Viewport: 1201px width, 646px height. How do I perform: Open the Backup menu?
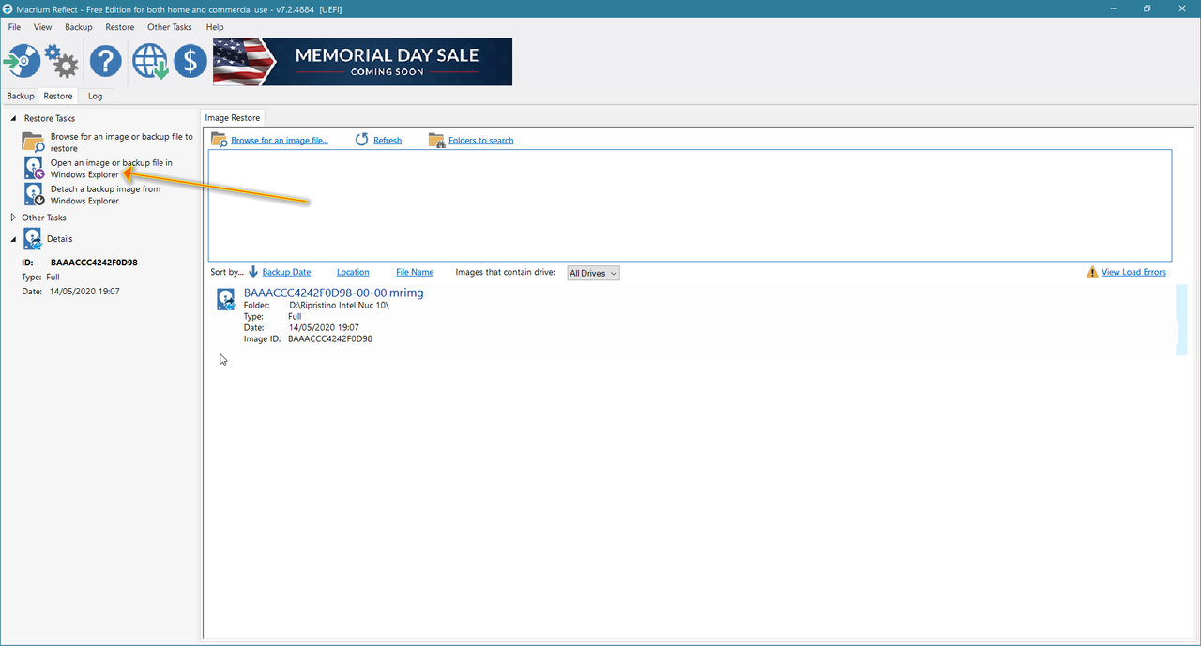(79, 27)
